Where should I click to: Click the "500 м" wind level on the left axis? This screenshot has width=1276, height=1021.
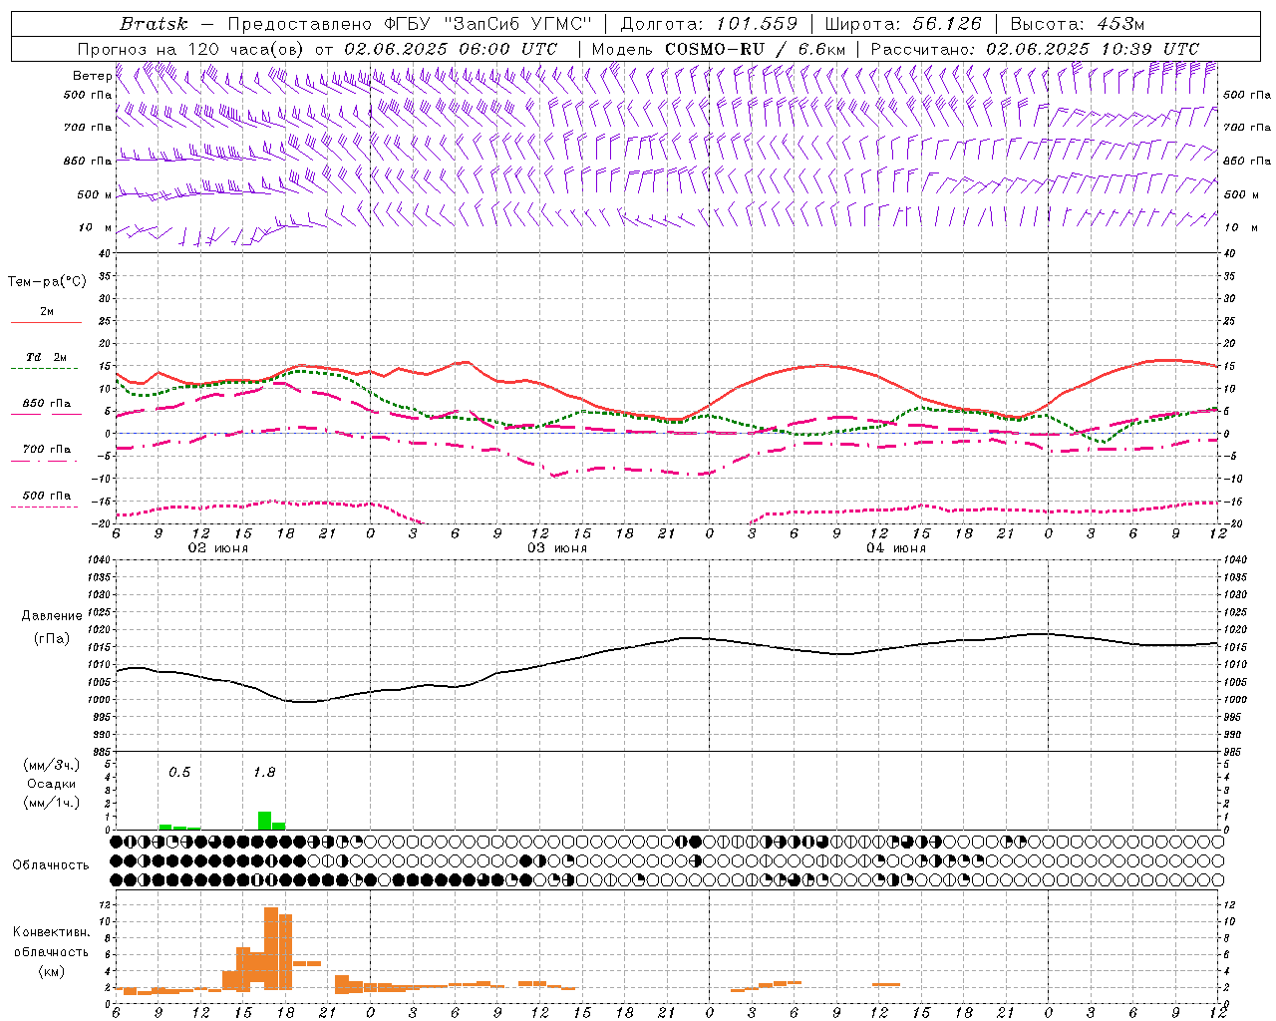pyautogui.click(x=95, y=194)
